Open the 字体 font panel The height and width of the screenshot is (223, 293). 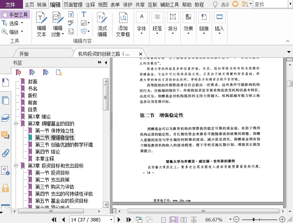[141, 23]
